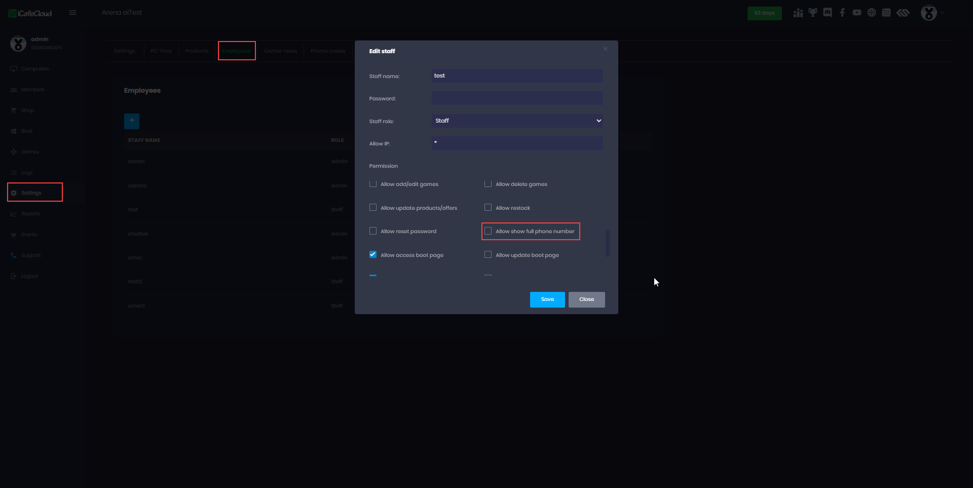The image size is (973, 488).
Task: Open Members in the sidebar
Action: [32, 90]
